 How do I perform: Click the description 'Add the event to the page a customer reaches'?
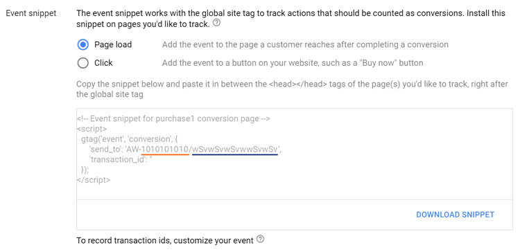tap(305, 45)
